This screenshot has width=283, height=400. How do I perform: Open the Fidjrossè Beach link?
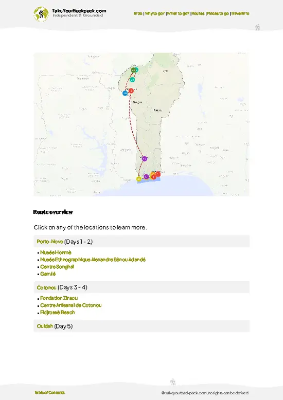pos(58,313)
